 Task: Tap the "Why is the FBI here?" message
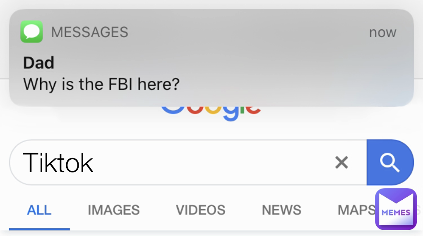coord(101,84)
